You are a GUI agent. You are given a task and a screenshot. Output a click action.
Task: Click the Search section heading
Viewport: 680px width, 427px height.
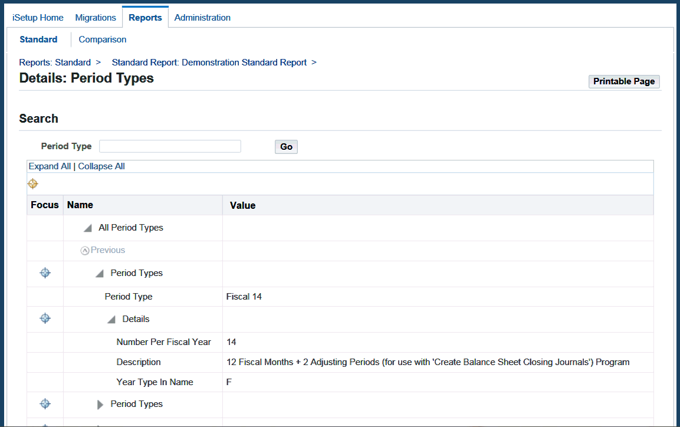(x=38, y=119)
